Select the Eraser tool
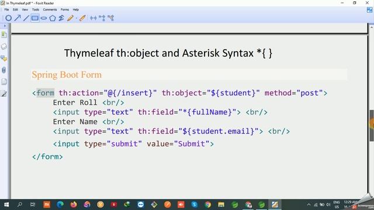374x210 pixels. click(x=82, y=18)
